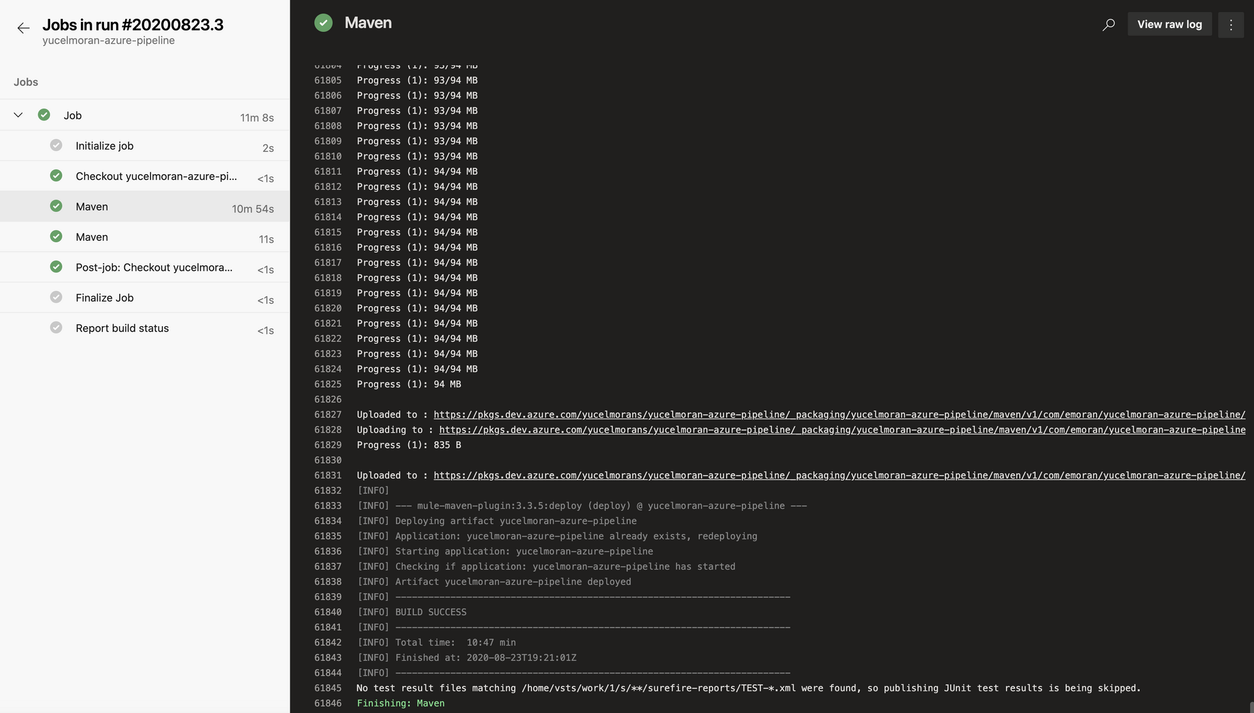Click Finalize Job gray status icon
Viewport: 1254px width, 713px height.
[56, 297]
